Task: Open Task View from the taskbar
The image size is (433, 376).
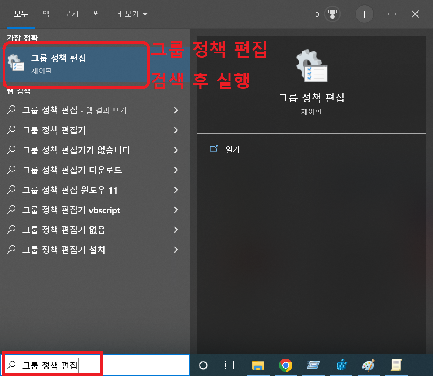Action: click(x=230, y=365)
